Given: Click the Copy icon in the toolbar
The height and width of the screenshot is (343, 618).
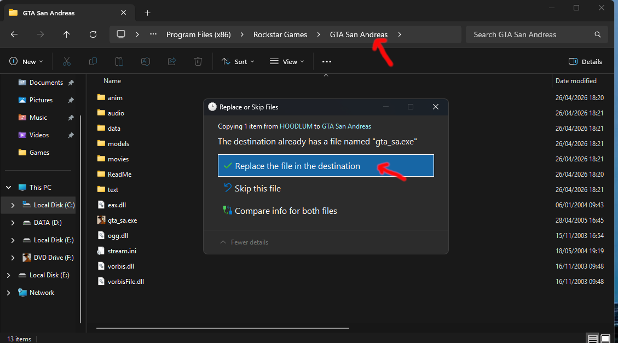Looking at the screenshot, I should [x=93, y=61].
